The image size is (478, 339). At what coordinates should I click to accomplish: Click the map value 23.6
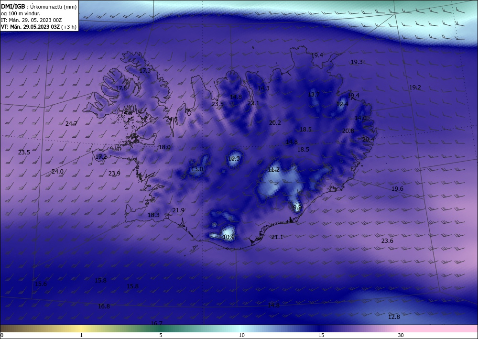coord(387,241)
